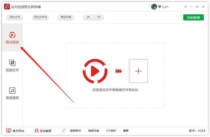Screen dimensions: 210x137
Task: Click the Lyan username
Action: tap(165, 7)
